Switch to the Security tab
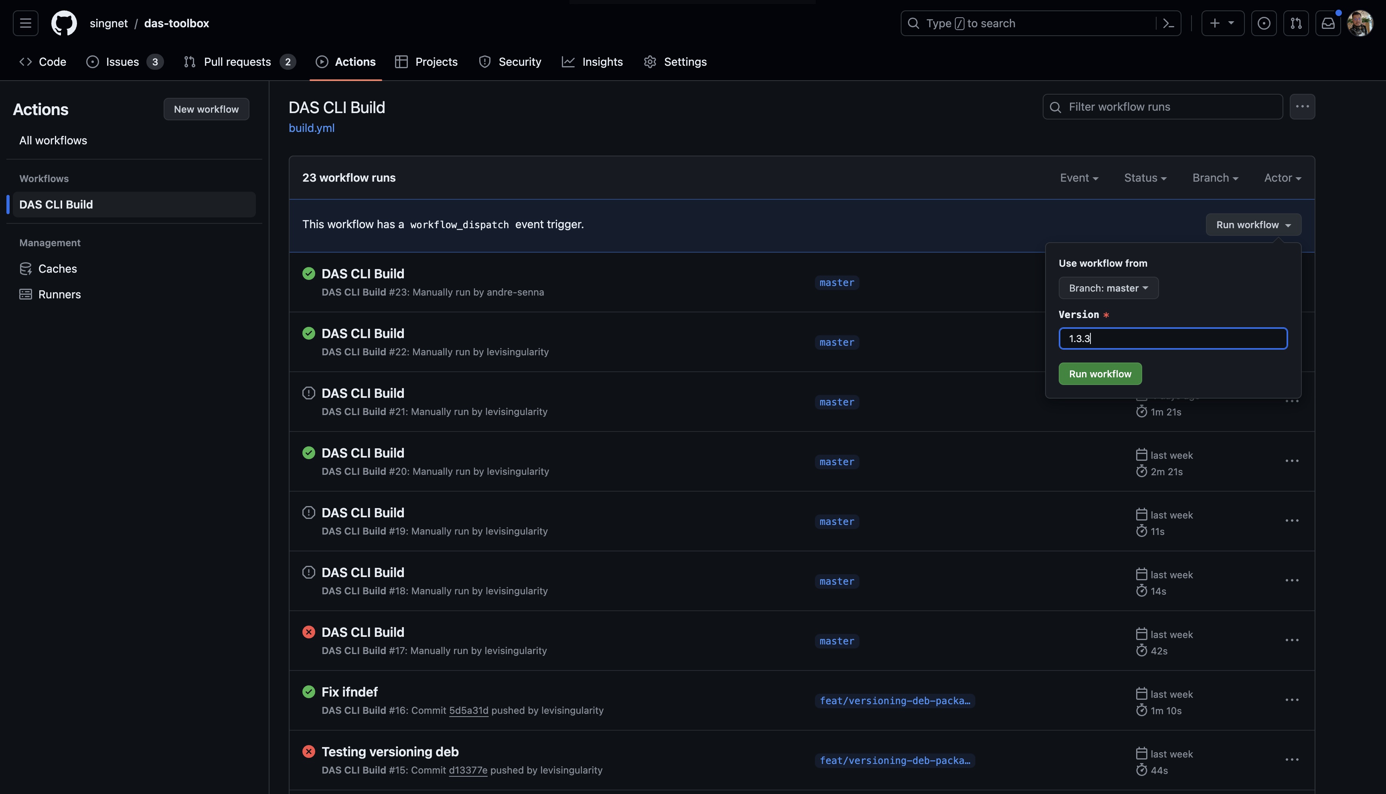The height and width of the screenshot is (794, 1386). (510, 62)
